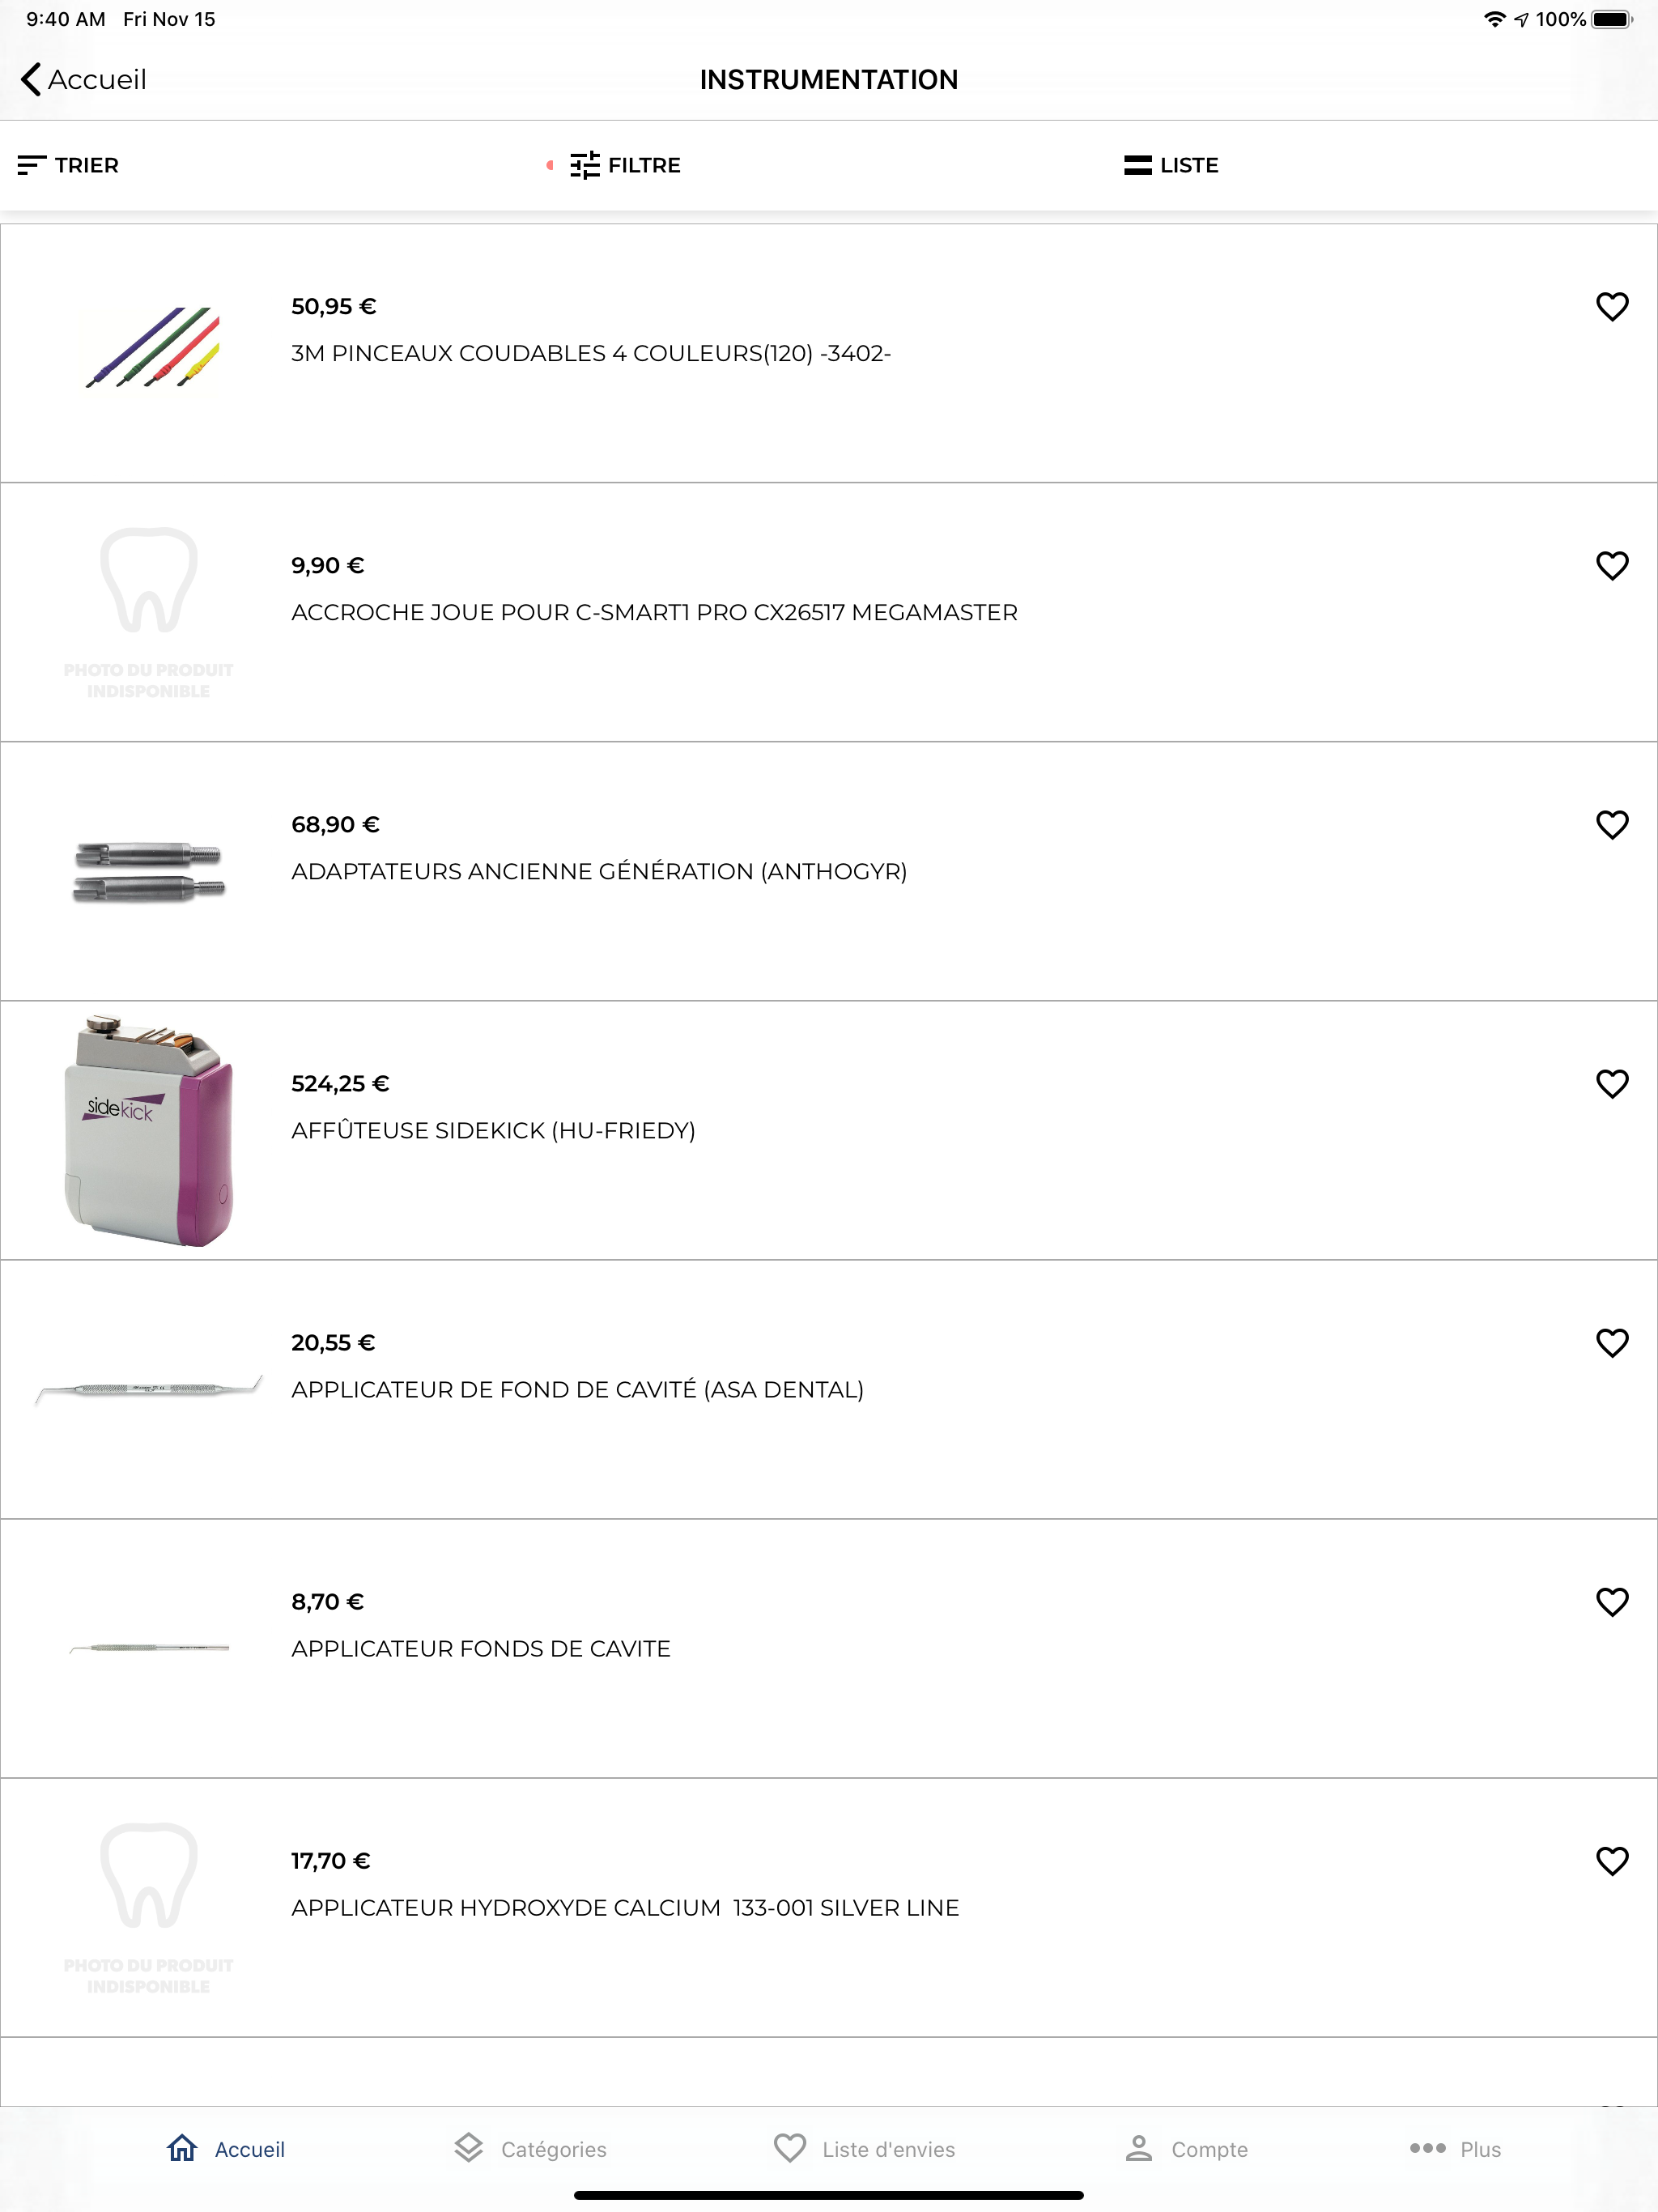Open the TRIER sort options

click(x=68, y=165)
